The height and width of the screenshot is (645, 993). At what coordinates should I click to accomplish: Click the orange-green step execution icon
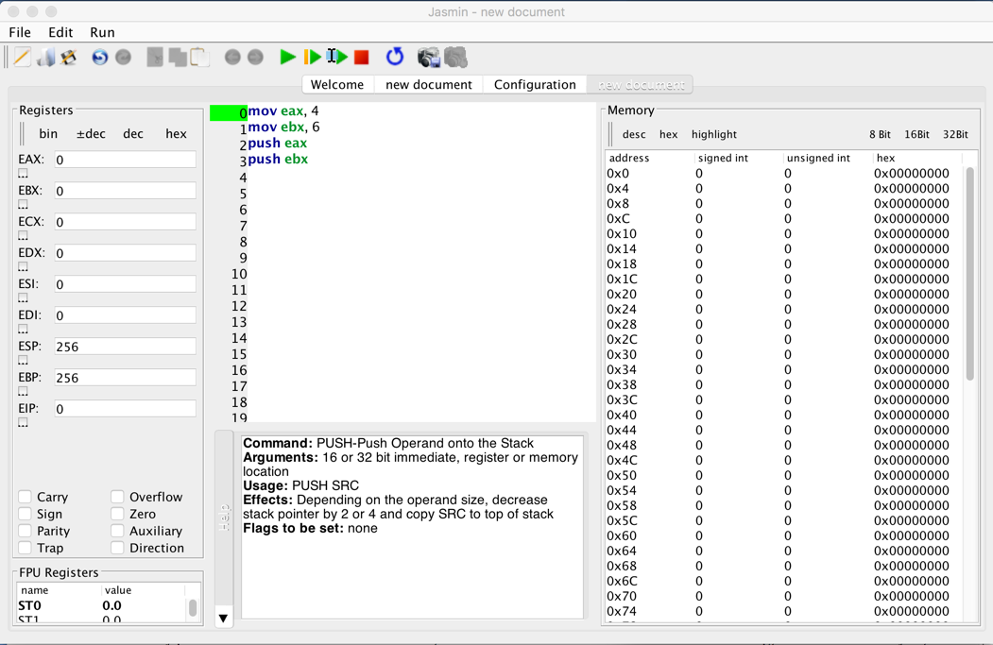click(x=313, y=58)
